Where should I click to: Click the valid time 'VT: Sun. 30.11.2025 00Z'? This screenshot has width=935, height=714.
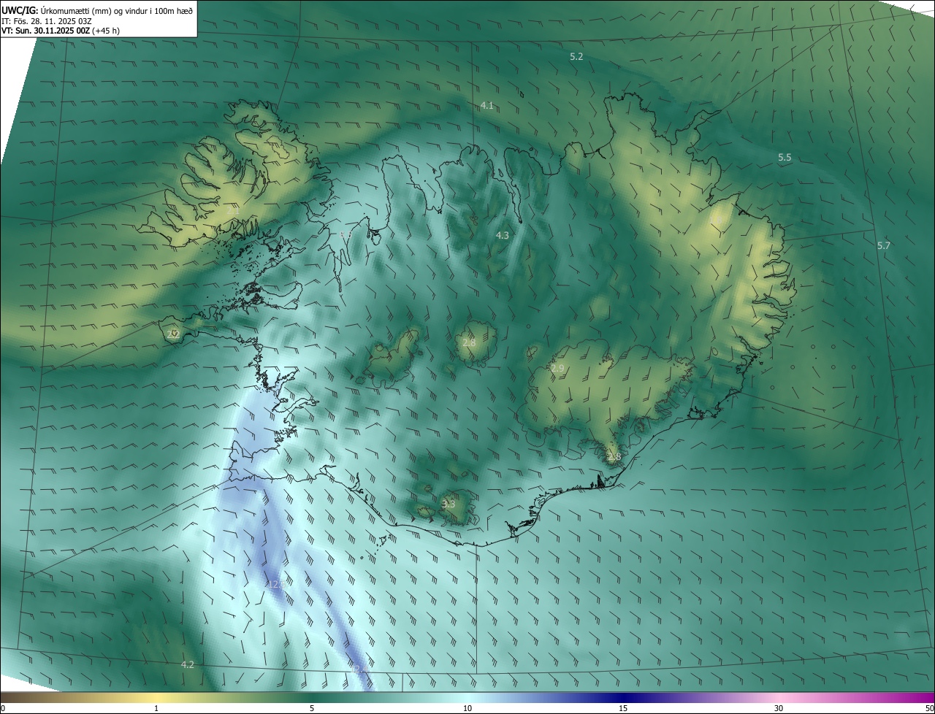(x=45, y=31)
